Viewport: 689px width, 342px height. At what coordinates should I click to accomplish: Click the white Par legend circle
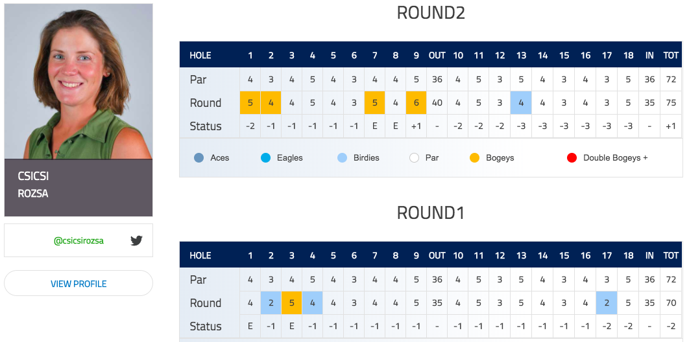coord(415,158)
